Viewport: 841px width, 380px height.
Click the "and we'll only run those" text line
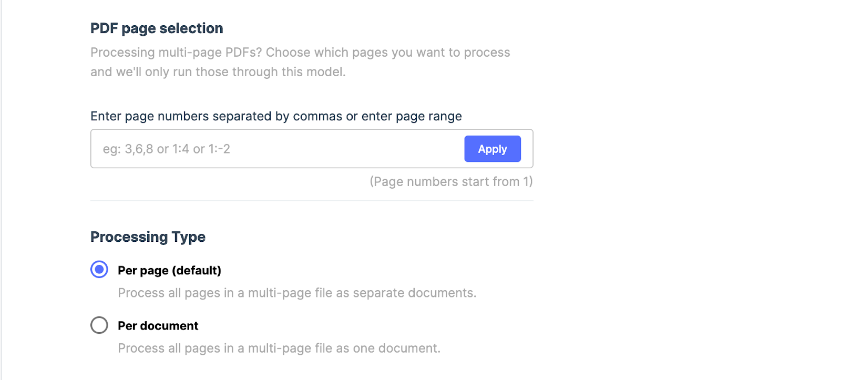pos(218,72)
